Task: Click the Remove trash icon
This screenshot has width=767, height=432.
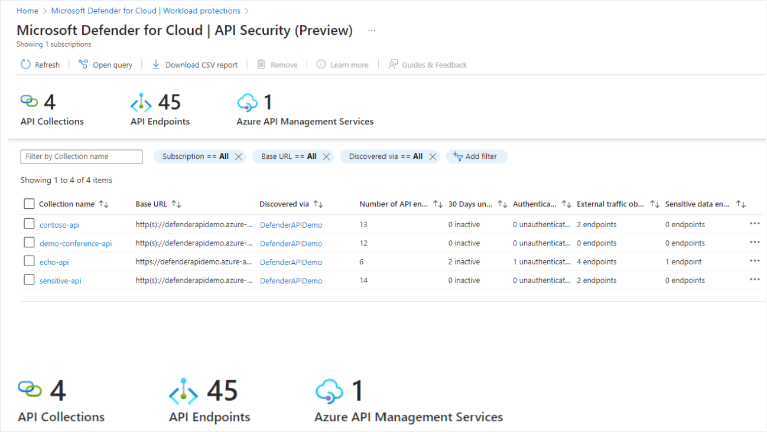Action: point(261,64)
